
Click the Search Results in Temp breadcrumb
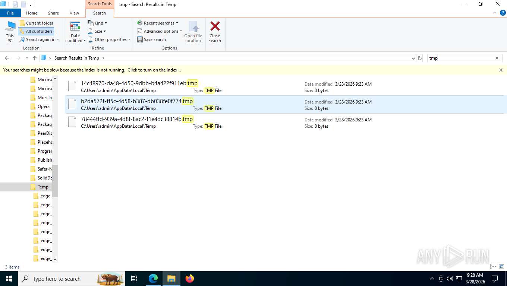(x=76, y=58)
